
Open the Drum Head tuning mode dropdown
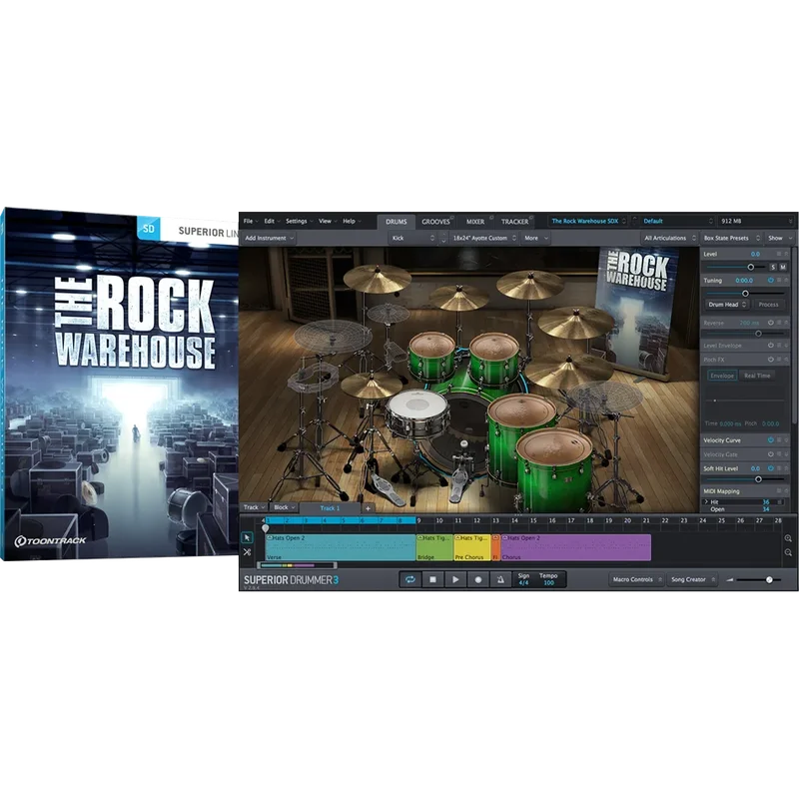(727, 305)
